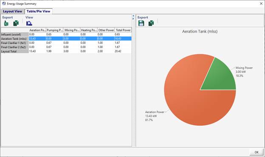Viewport: 265px width, 157px height.
Task: Export table to Excel icon
Action: click(x=6, y=23)
